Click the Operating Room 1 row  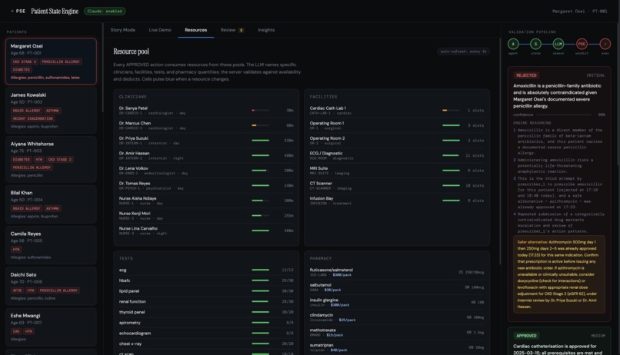click(x=397, y=125)
